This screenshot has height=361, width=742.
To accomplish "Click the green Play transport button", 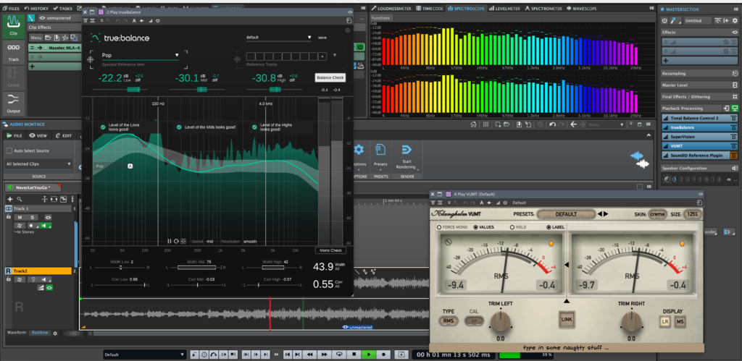I will tap(369, 354).
